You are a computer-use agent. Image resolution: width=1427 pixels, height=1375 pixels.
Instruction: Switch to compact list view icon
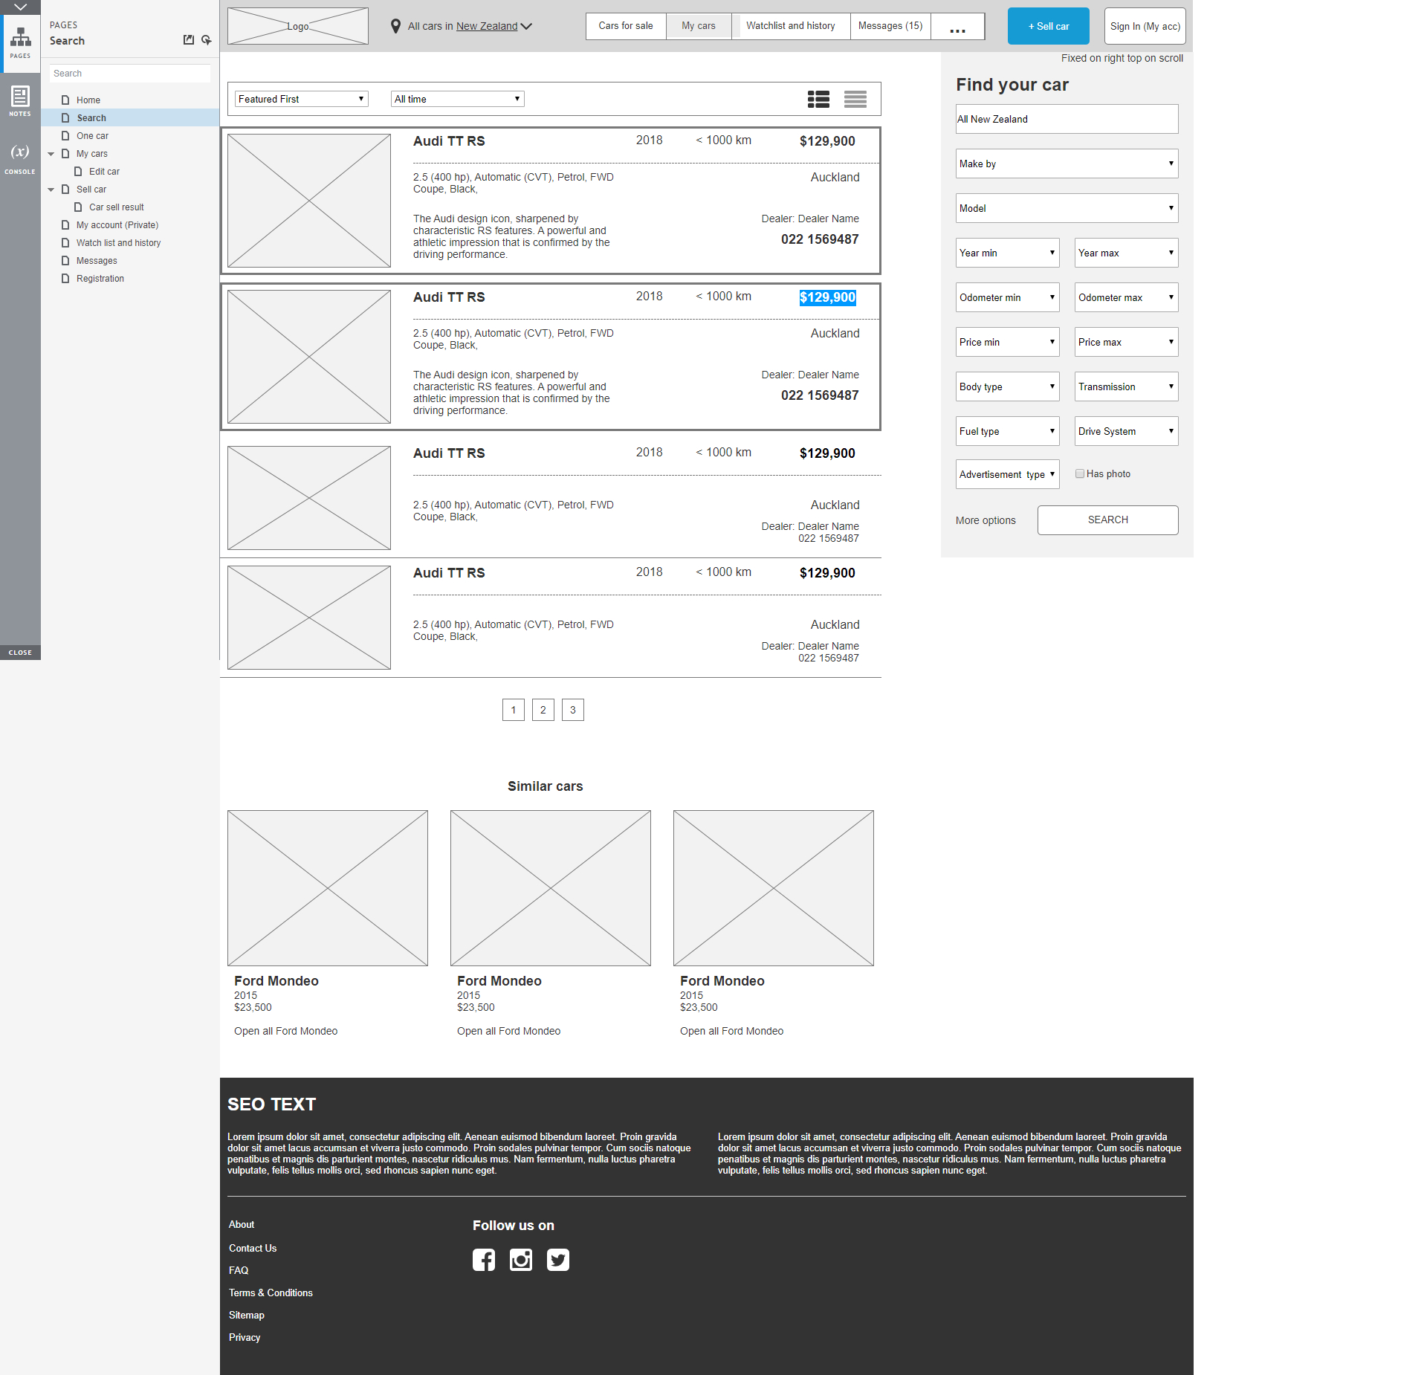click(855, 99)
